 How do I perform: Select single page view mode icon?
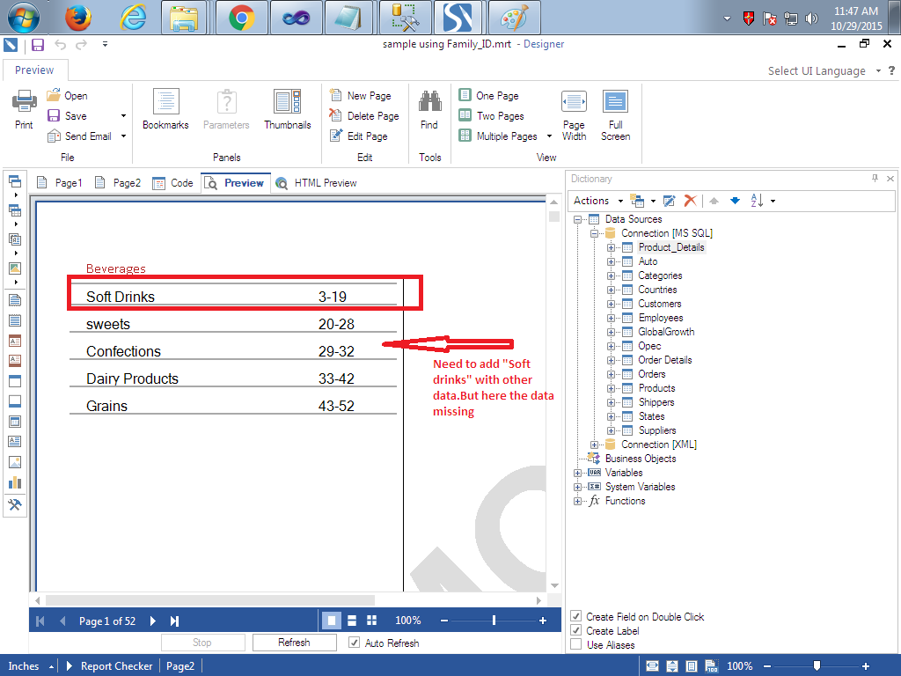(331, 621)
